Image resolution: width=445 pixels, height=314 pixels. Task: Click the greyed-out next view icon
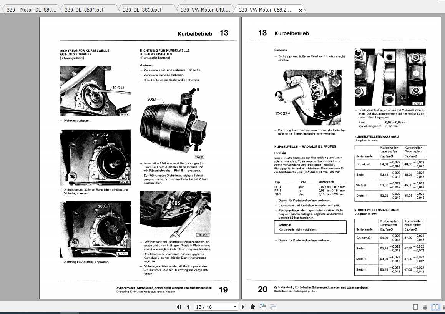coord(273,307)
